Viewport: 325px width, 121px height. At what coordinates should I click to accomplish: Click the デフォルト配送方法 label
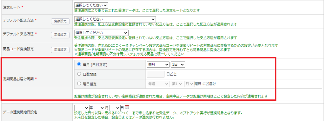[x=18, y=20]
